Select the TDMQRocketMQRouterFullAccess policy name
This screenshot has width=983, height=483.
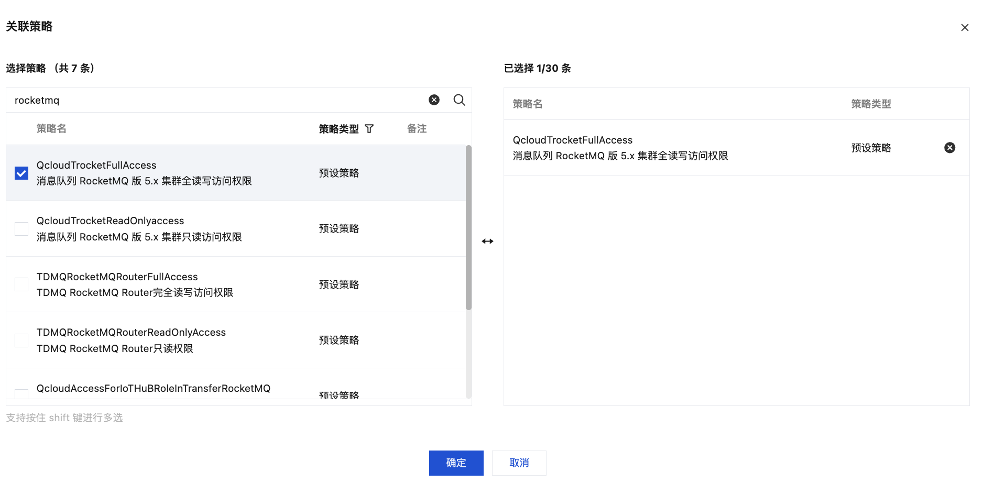tap(117, 277)
